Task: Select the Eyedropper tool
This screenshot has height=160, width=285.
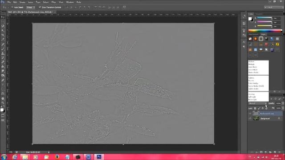Action: pos(3,40)
